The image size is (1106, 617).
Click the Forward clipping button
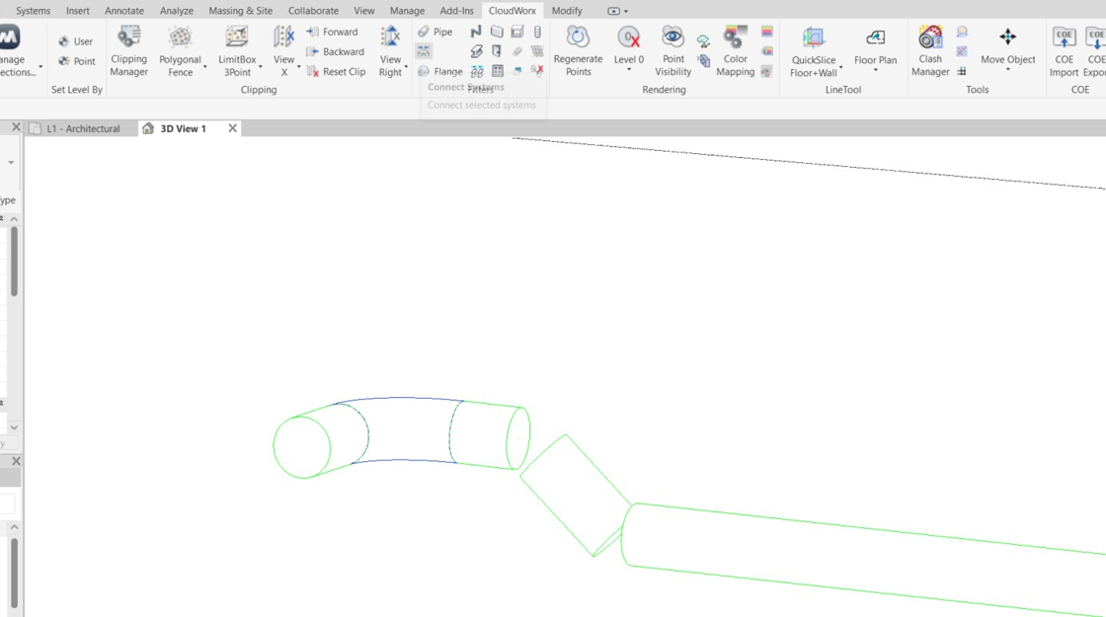[332, 32]
